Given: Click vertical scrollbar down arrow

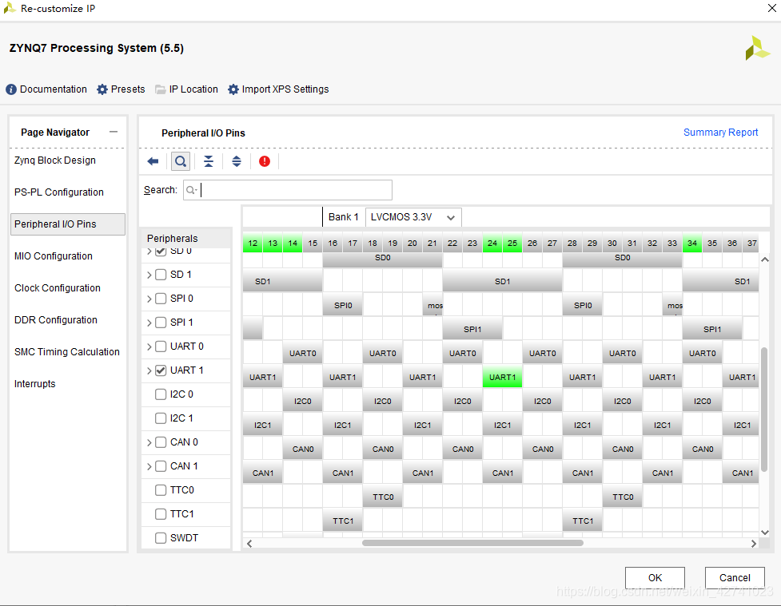Looking at the screenshot, I should point(765,533).
